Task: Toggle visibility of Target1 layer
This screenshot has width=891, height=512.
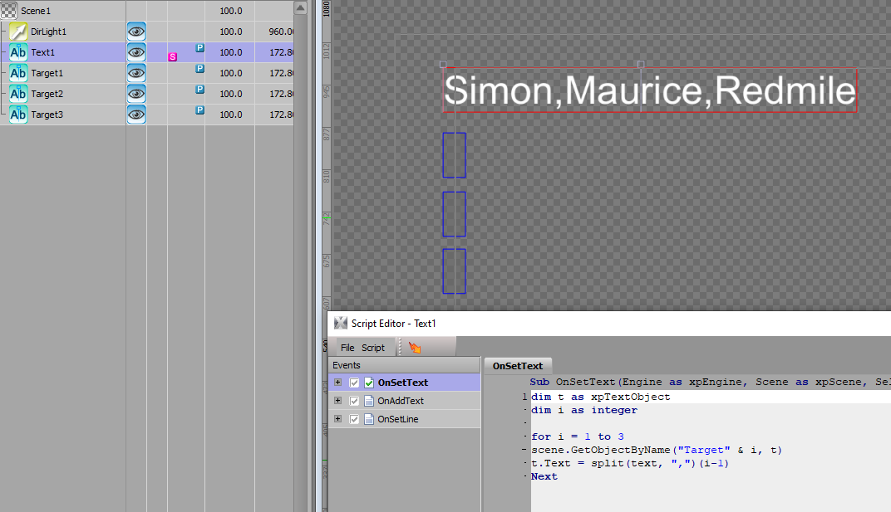Action: click(x=136, y=73)
